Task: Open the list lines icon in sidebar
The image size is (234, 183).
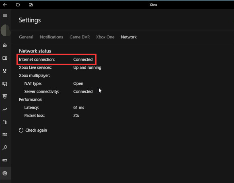Action: tap(5, 135)
